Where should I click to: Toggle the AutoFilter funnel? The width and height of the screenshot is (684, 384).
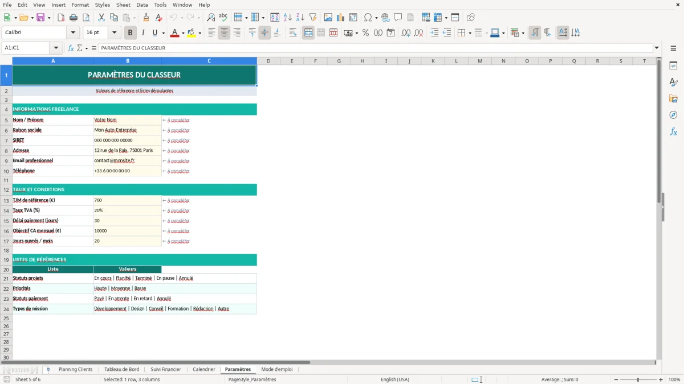click(x=313, y=18)
